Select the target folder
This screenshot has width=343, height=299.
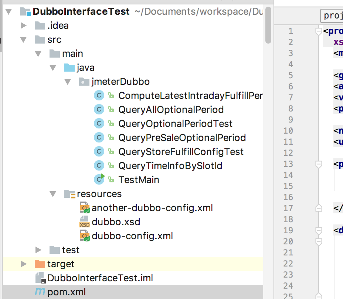point(61,264)
